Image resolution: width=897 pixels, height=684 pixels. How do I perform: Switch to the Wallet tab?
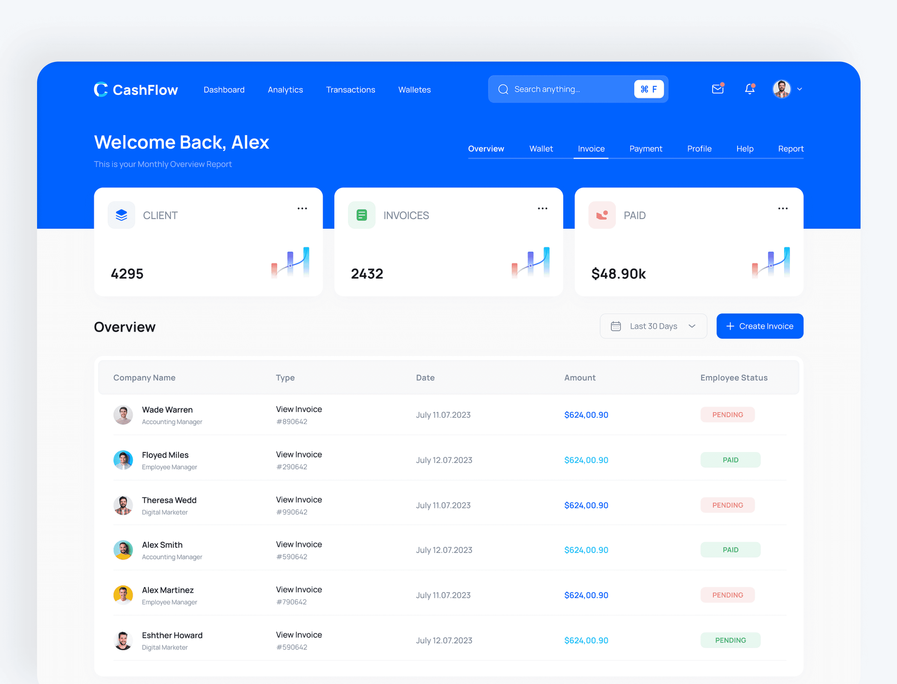[541, 149]
